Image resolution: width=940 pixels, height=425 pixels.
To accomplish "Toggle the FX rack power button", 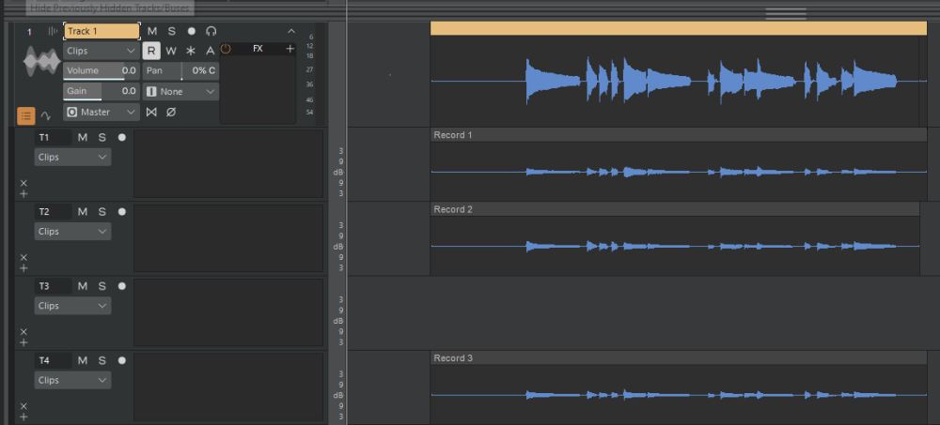I will [x=226, y=49].
